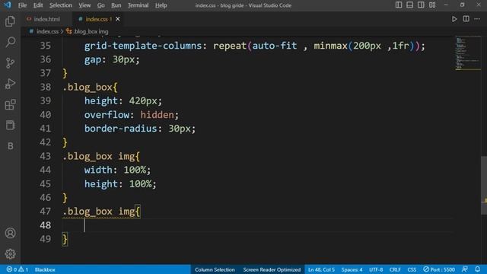487x274 pixels.
Task: Toggle the secondary side bar layout icon
Action: point(421,5)
